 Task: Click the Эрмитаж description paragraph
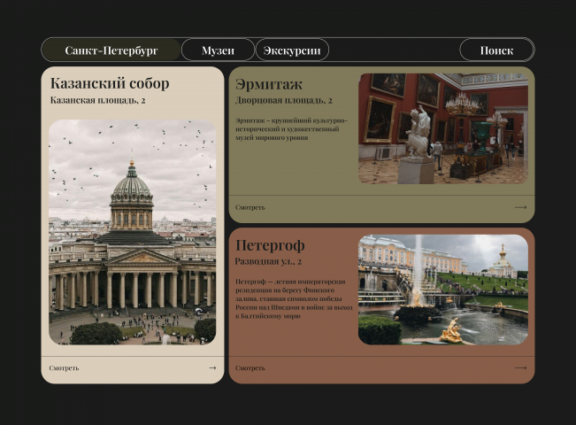tap(291, 129)
